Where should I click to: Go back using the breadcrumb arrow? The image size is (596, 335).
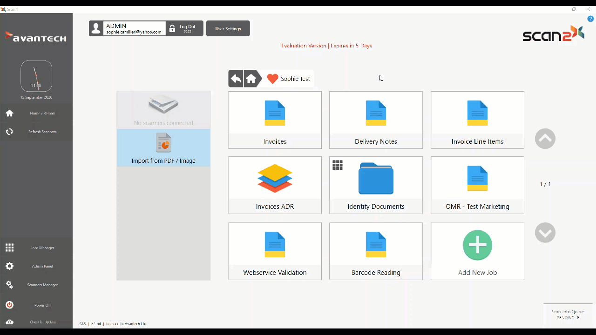click(236, 79)
